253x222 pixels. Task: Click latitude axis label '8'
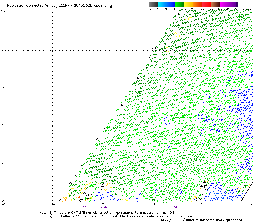point(3,49)
